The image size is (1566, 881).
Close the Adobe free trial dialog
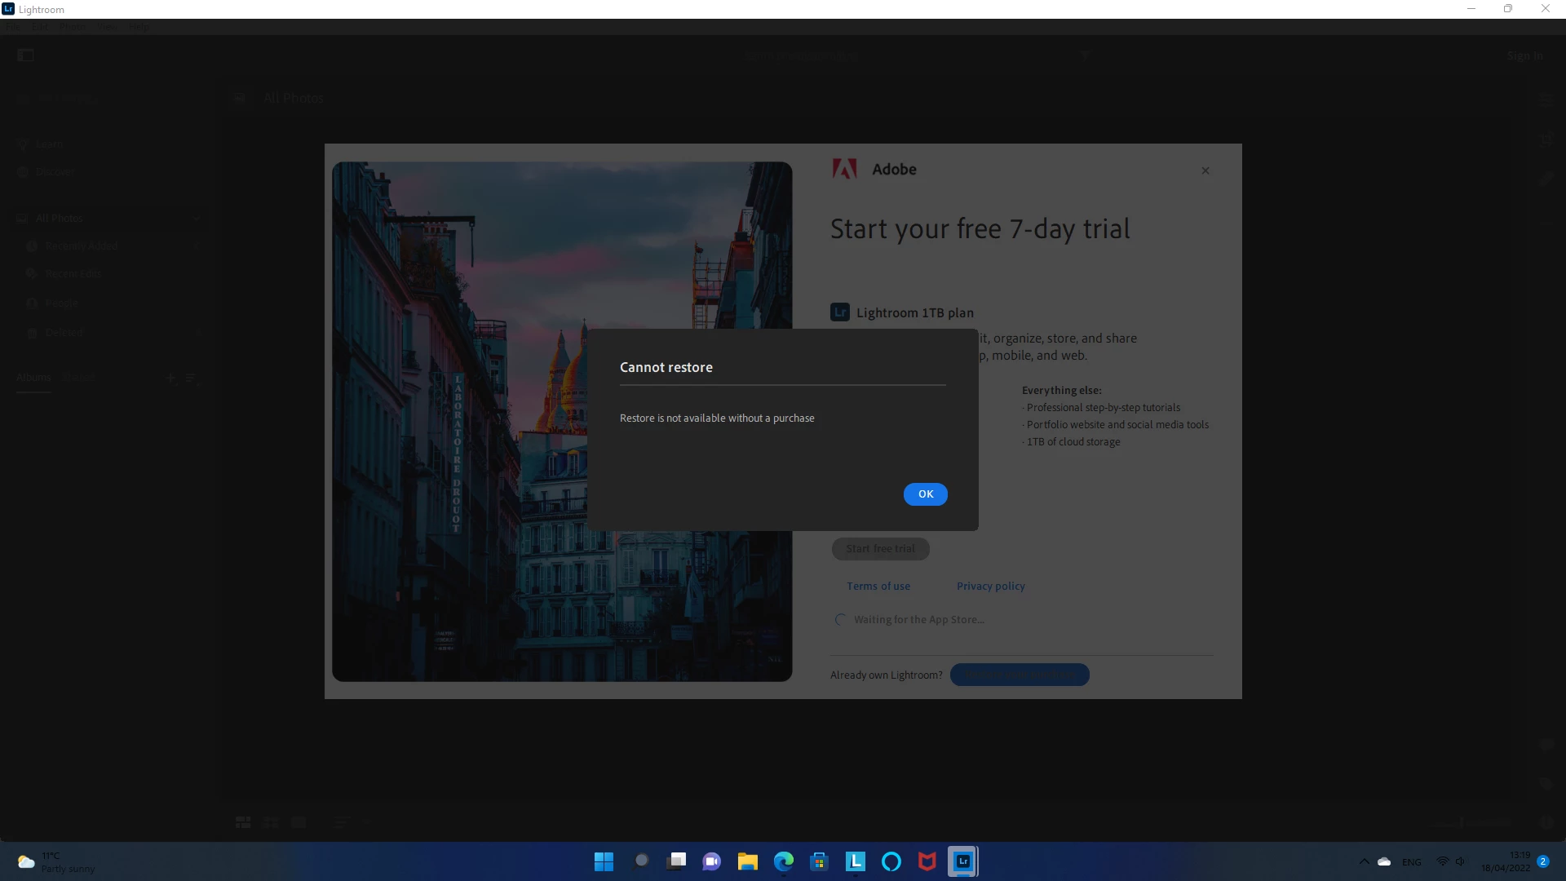1205,171
